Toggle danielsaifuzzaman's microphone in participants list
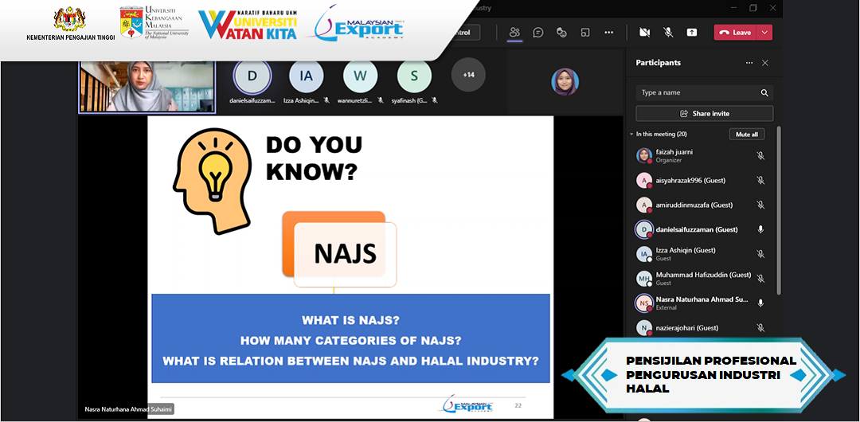 [x=760, y=229]
